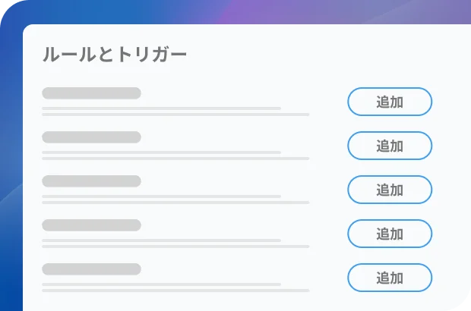Click the third rule's gray title placeholder
Viewport: 471px width, 311px height.
(x=92, y=181)
